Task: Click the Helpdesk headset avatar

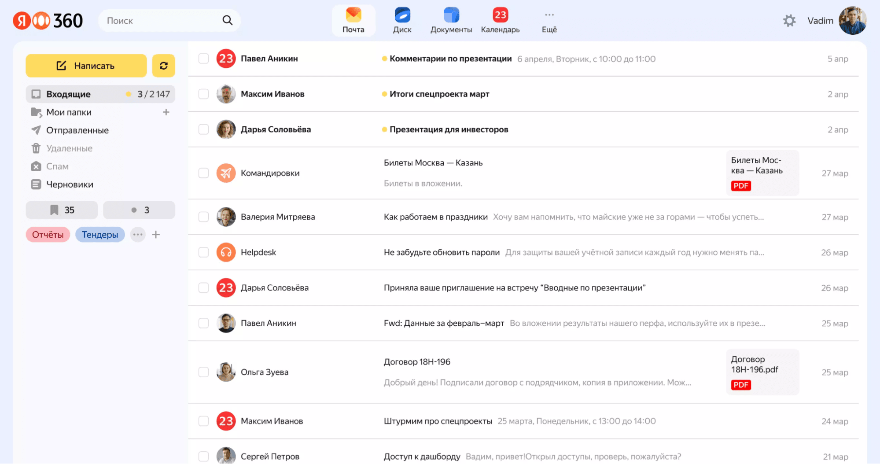Action: click(x=226, y=252)
